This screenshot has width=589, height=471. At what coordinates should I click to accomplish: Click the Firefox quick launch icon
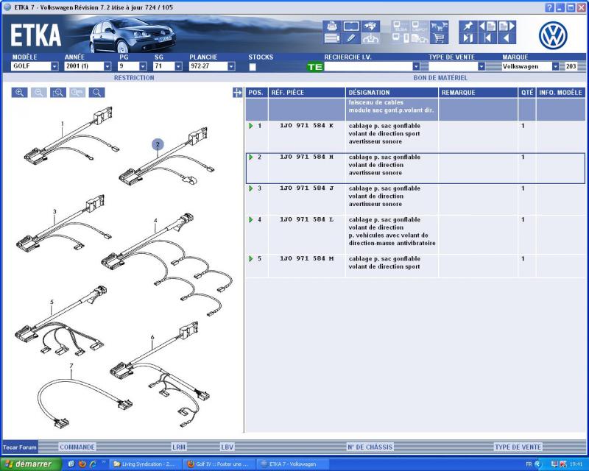(x=82, y=464)
